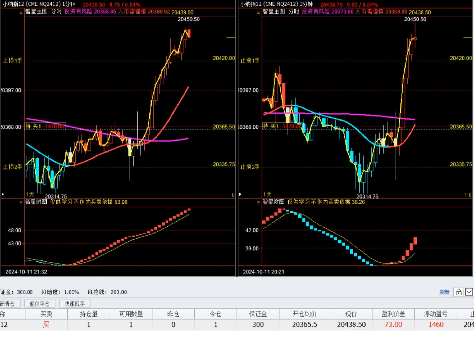Select 开仓均价 column header
The width and height of the screenshot is (474, 355).
pyautogui.click(x=304, y=314)
